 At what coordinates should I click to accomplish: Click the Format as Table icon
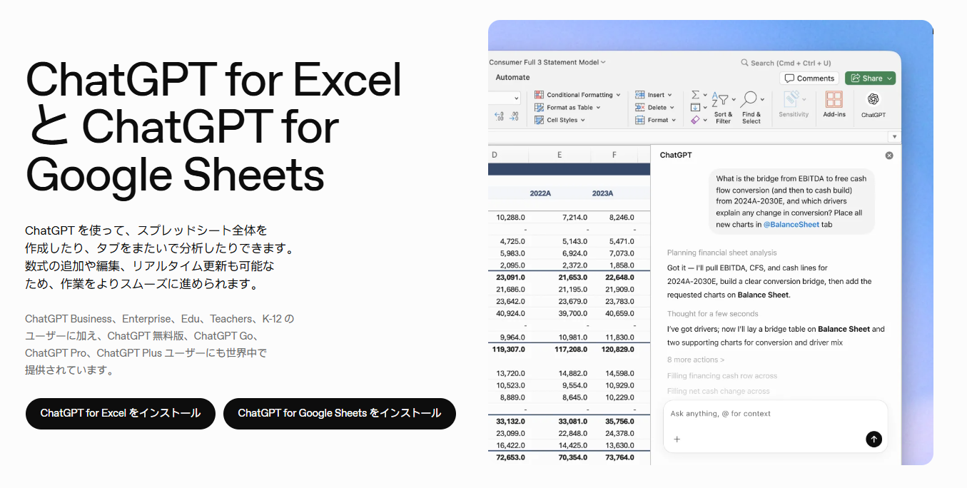pyautogui.click(x=540, y=108)
